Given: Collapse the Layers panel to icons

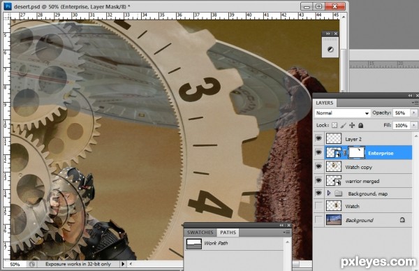Looking at the screenshot, I should tap(410, 96).
